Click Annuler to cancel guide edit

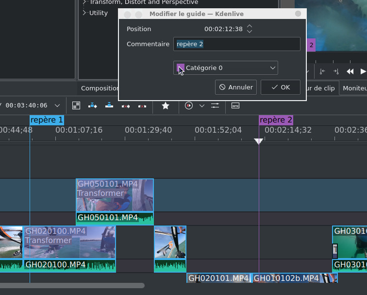click(236, 87)
